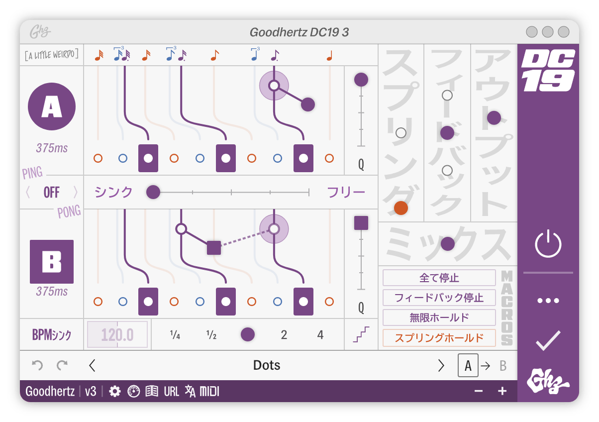Open plugin settings via the gear icon
This screenshot has width=599, height=422.
[115, 392]
